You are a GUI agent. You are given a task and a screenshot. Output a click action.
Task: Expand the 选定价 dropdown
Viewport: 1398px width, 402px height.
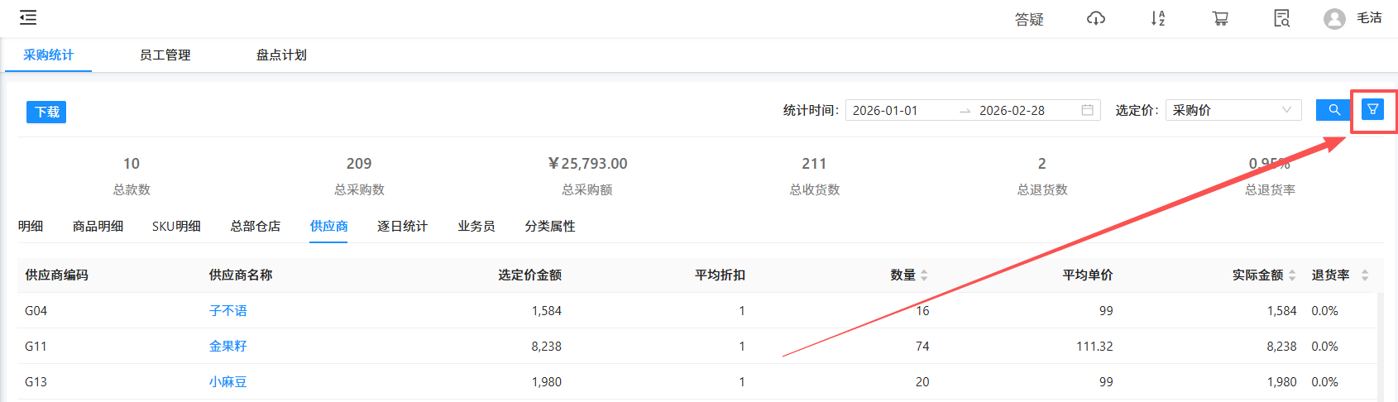pyautogui.click(x=1233, y=110)
